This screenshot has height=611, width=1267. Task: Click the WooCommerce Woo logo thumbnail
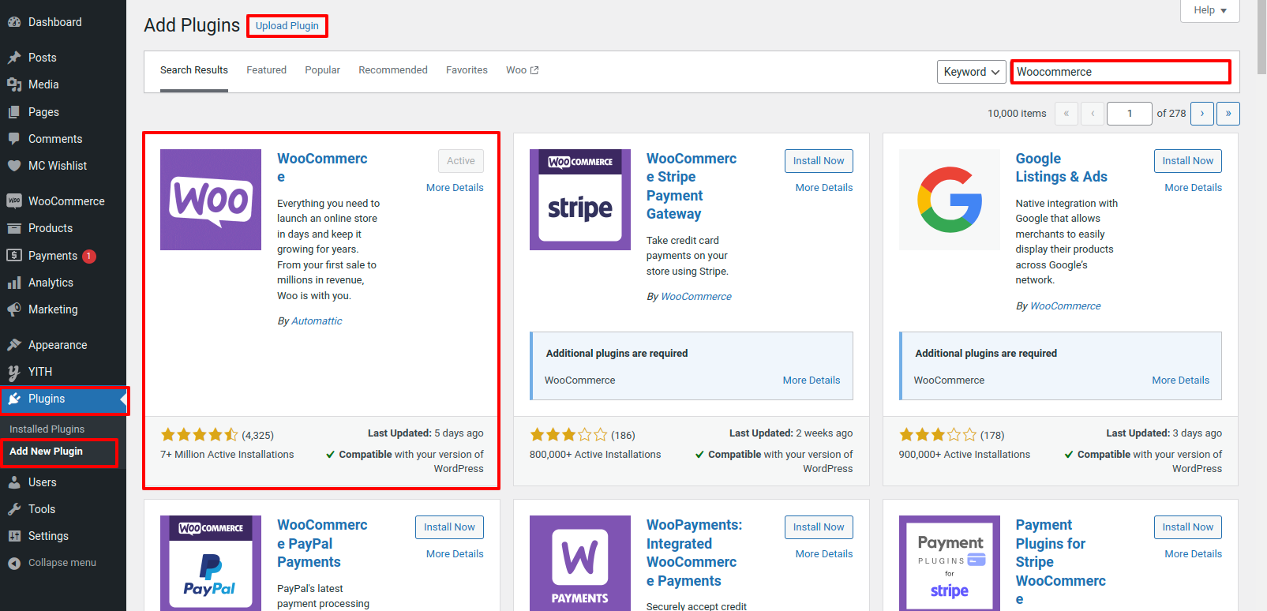point(211,200)
